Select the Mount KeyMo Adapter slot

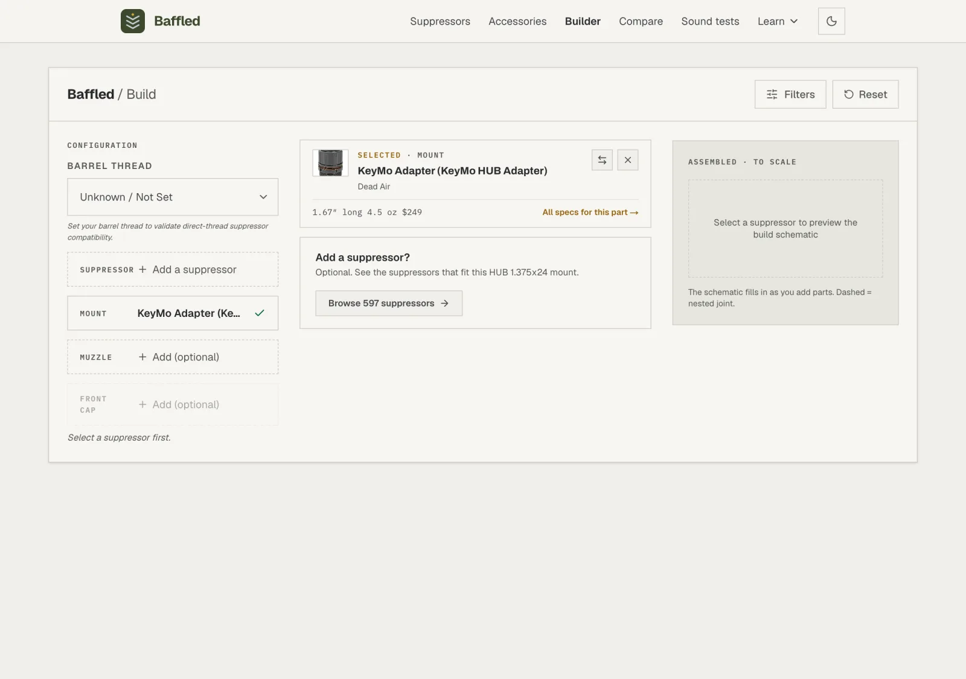[173, 313]
